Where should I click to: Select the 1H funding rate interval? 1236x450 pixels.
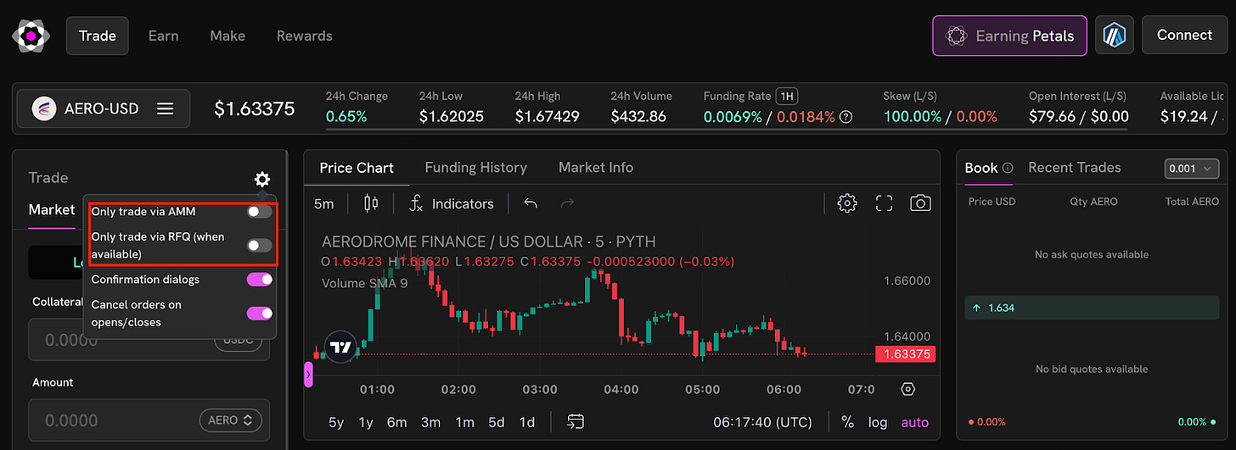coord(787,96)
